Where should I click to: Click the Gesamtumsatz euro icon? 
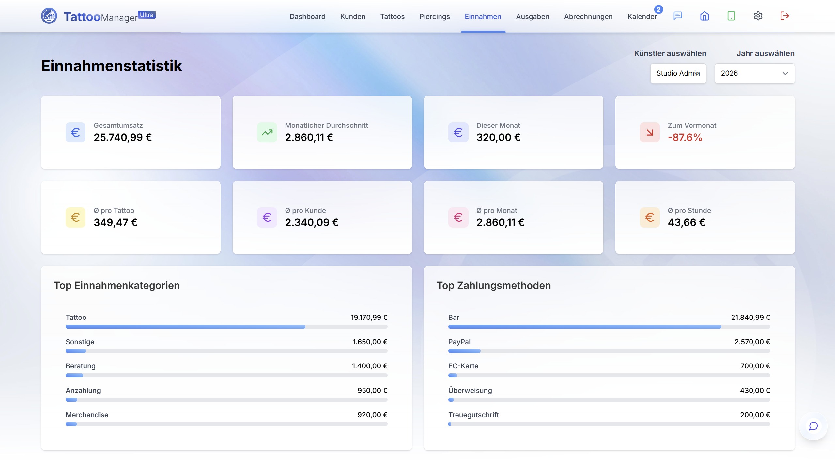[75, 132]
